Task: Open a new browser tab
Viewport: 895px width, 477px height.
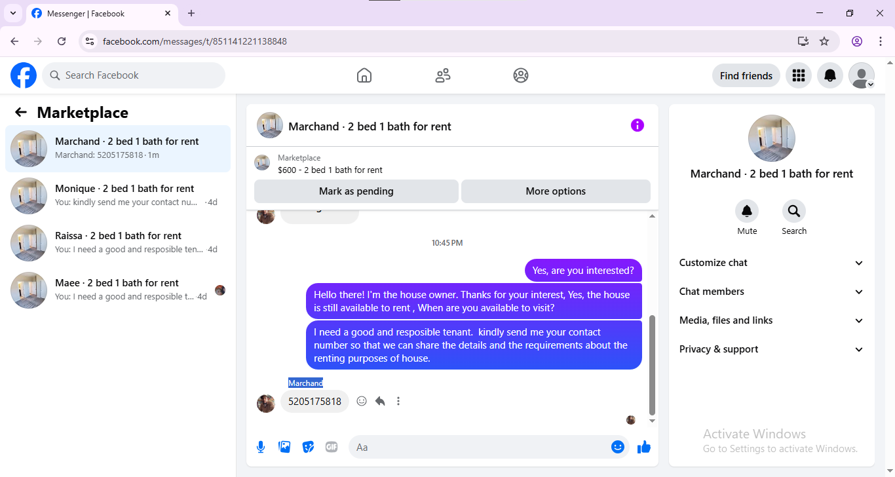Action: point(191,13)
